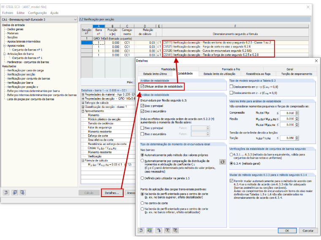Collapse the 'Fórmula de cálculo' group
This screenshot has height=240, width=321.
[x=83, y=160]
